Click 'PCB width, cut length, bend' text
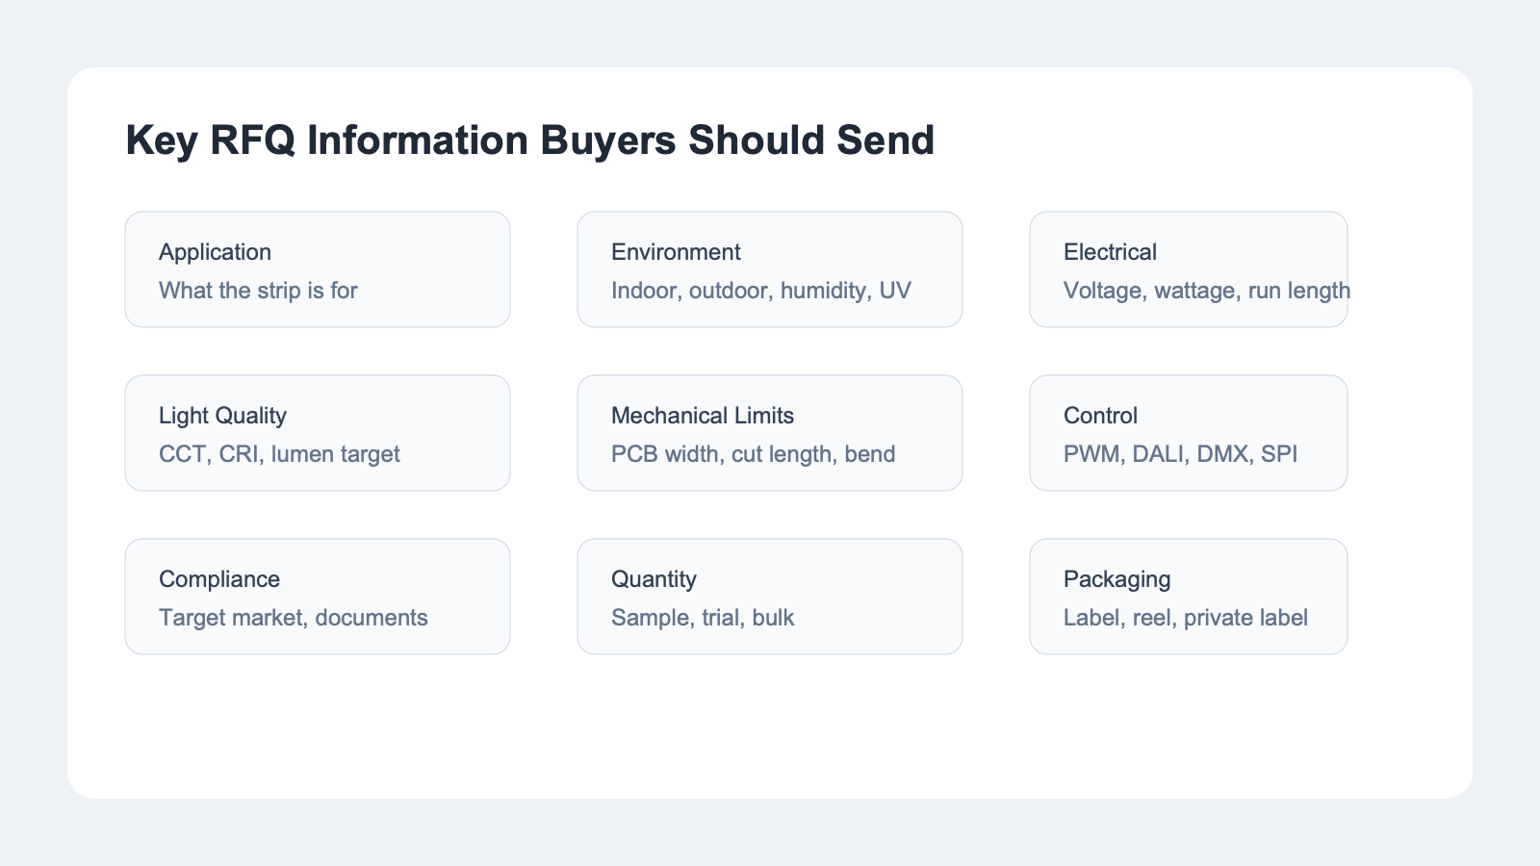 [753, 454]
